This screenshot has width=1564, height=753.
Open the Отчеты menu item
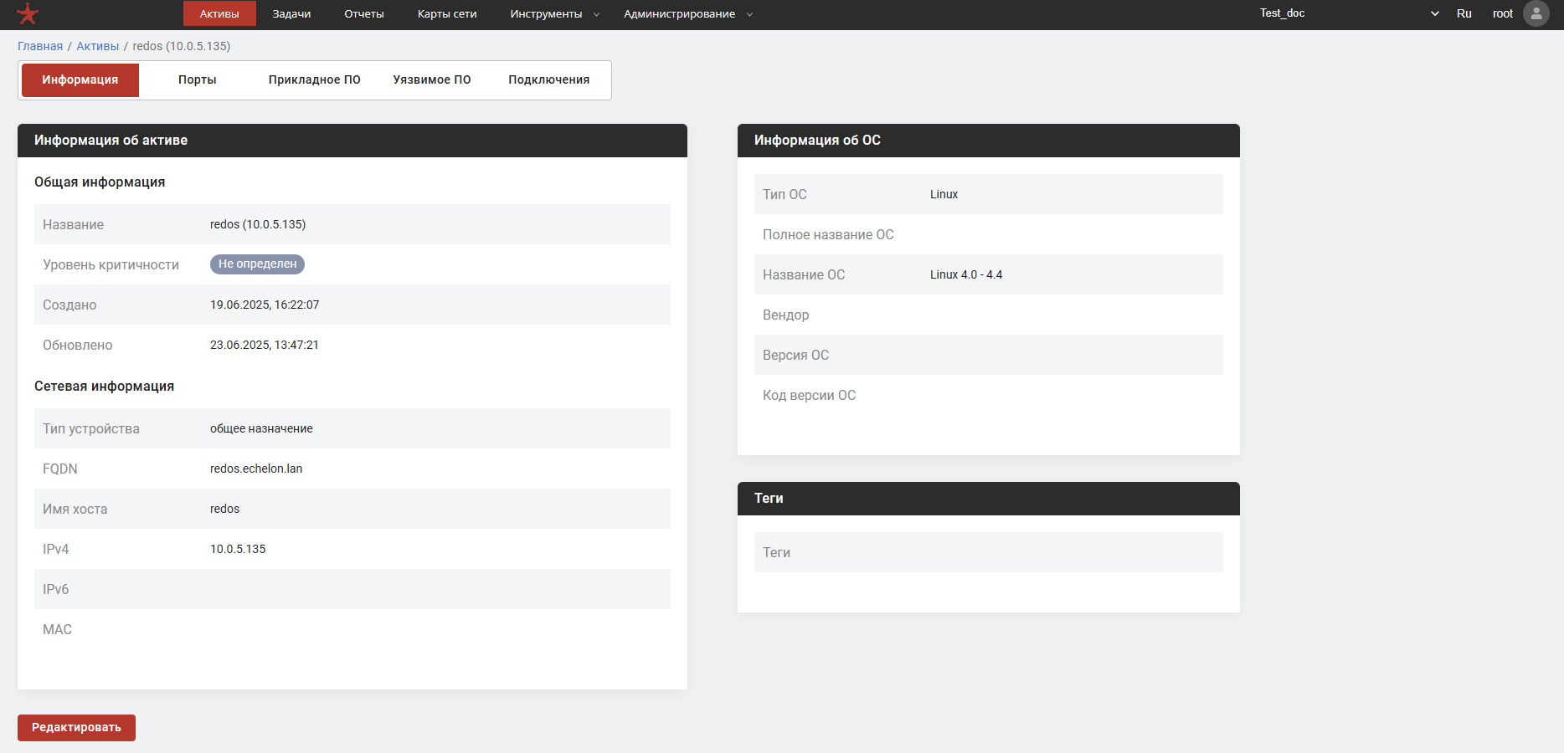(x=364, y=14)
